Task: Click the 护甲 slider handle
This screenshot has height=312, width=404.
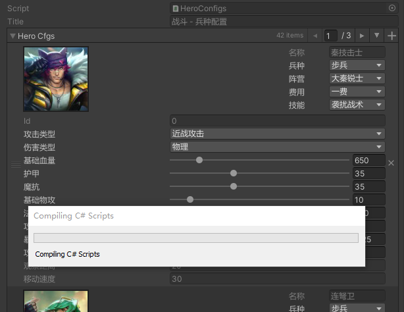Action: pos(234,173)
